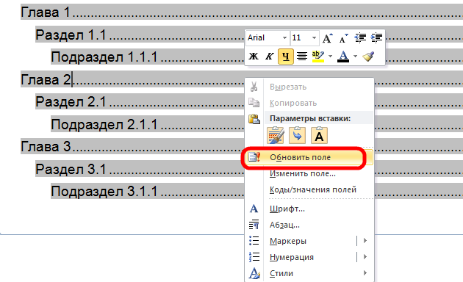
Task: Apply the font color A swatch
Action: [342, 56]
